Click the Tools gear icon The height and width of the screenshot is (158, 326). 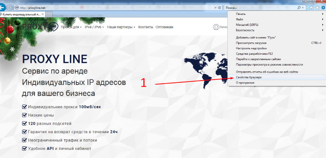(x=323, y=7)
